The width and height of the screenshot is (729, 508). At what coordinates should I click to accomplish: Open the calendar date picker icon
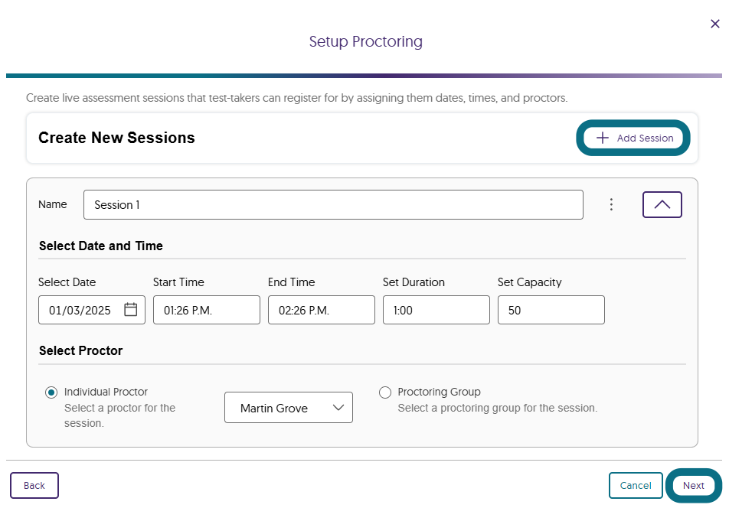pyautogui.click(x=130, y=310)
